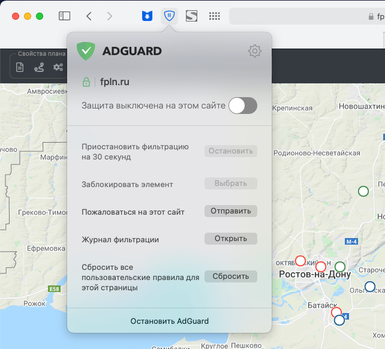Show the Safari sidebar

coord(64,16)
